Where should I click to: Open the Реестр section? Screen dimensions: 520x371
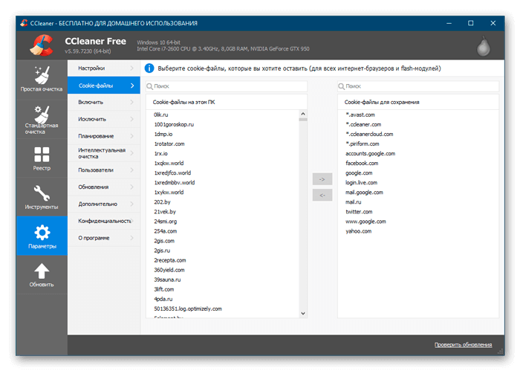(x=42, y=158)
